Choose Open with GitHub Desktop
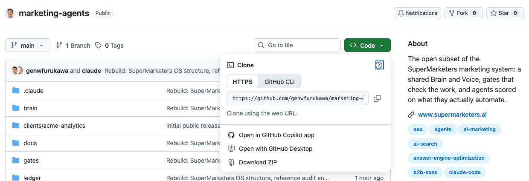Screen dimensions: 529x181 (x=305, y=149)
